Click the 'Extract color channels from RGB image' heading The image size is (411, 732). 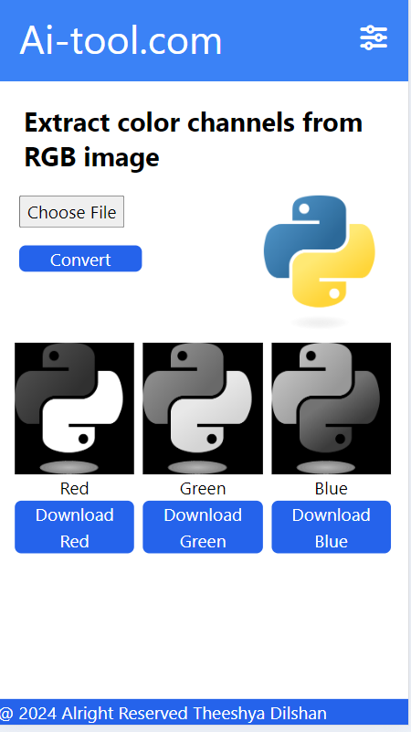point(193,140)
